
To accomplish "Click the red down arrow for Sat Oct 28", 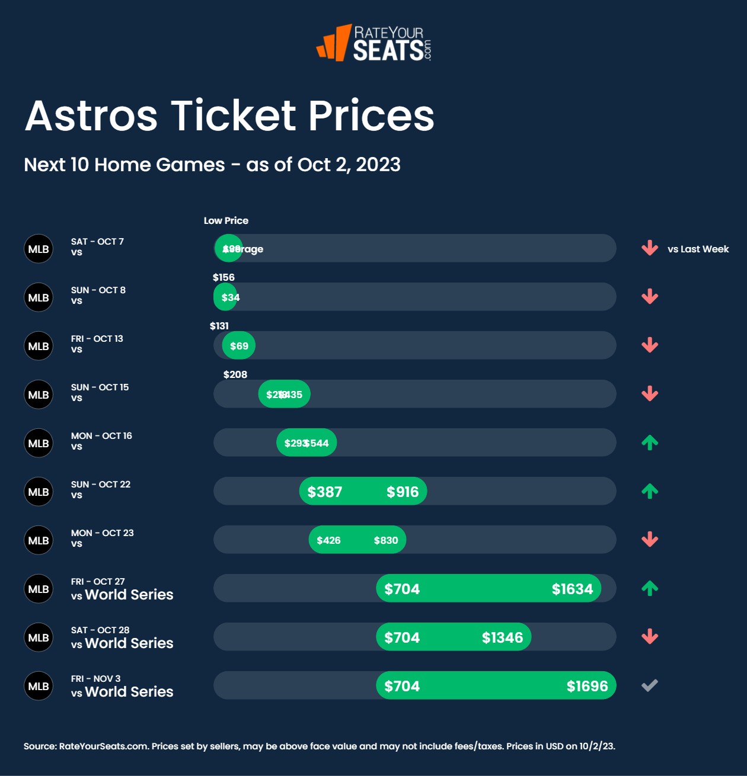I will pyautogui.click(x=650, y=637).
